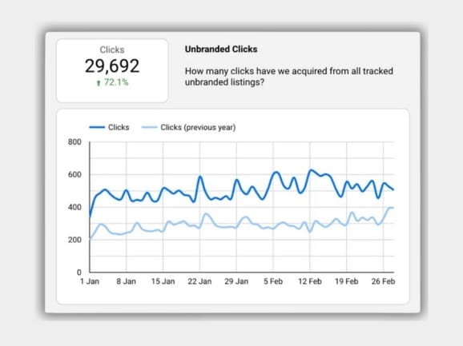Click the 600 y-axis label
The height and width of the screenshot is (346, 463).
[74, 175]
